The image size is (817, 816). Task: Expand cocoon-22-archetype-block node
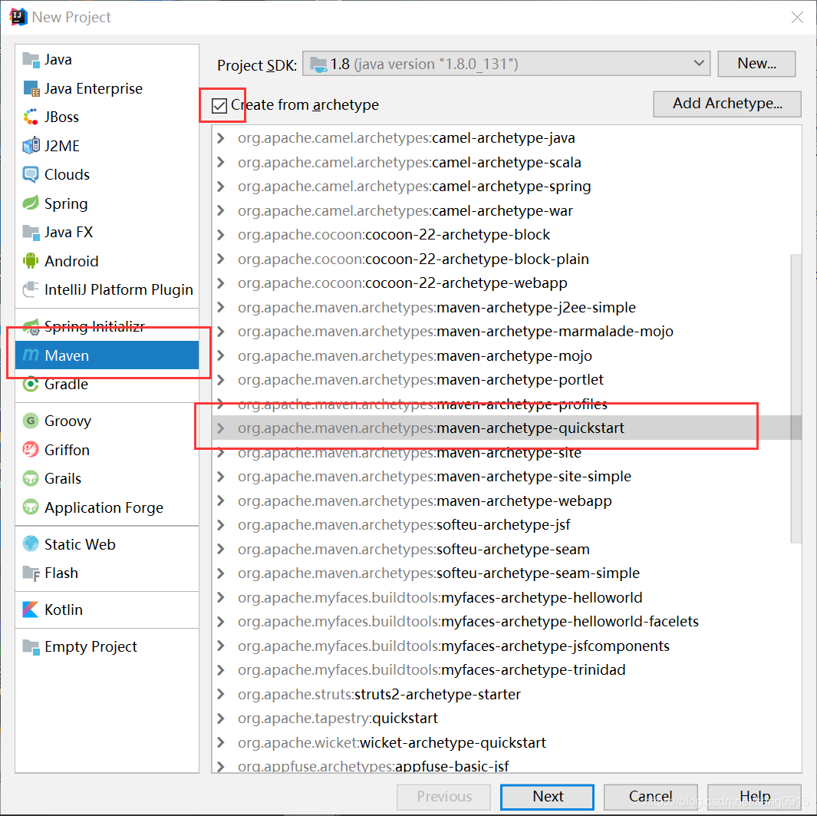tap(221, 235)
